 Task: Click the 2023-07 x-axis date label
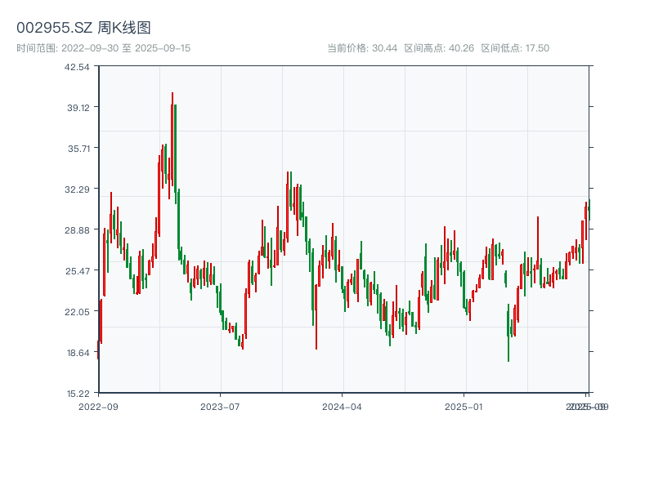(220, 406)
